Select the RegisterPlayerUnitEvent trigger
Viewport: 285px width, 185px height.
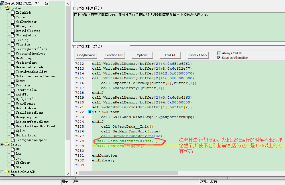[36, 126]
